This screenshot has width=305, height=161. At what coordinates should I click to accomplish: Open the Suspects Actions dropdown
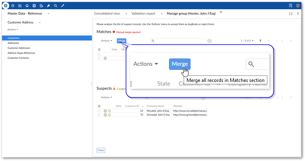tap(106, 97)
